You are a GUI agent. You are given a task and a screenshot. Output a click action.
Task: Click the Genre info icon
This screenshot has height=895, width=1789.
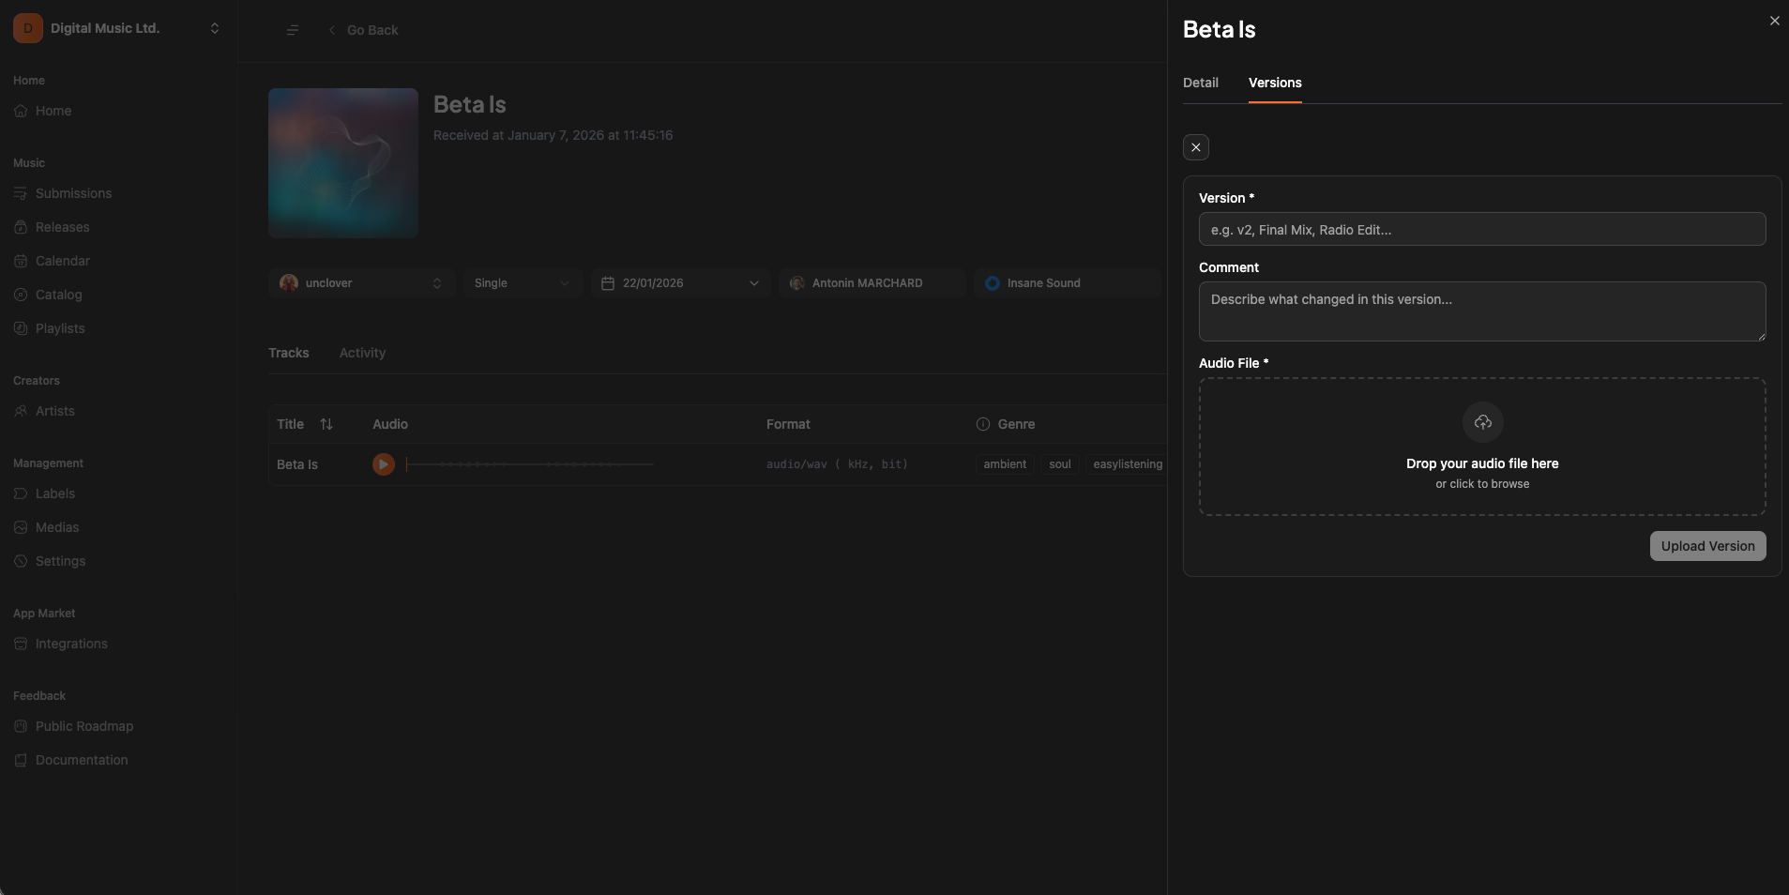[x=983, y=424]
